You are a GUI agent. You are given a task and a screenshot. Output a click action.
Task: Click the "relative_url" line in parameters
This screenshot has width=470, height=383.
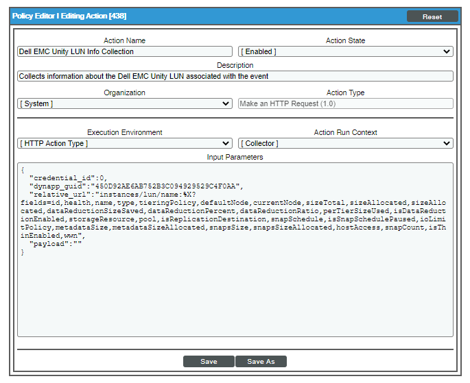(113, 195)
